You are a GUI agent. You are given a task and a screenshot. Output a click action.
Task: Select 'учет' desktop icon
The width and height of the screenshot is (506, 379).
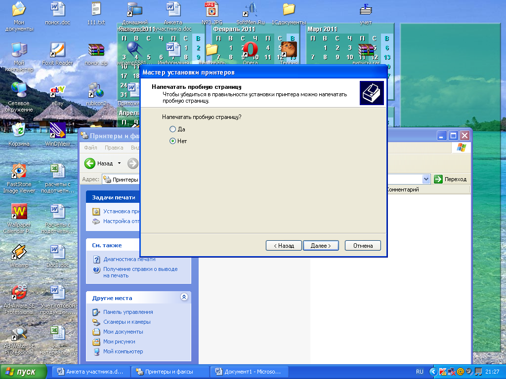(x=366, y=13)
